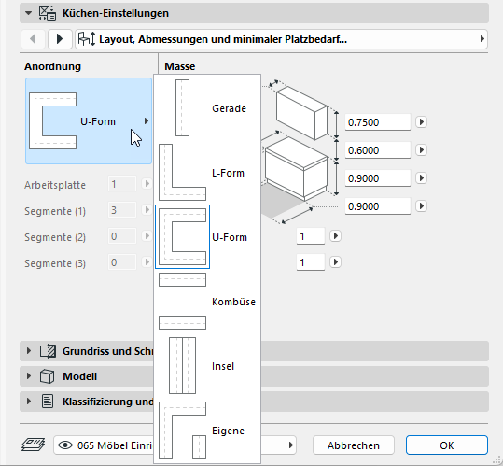Expand the Modell section

point(29,376)
